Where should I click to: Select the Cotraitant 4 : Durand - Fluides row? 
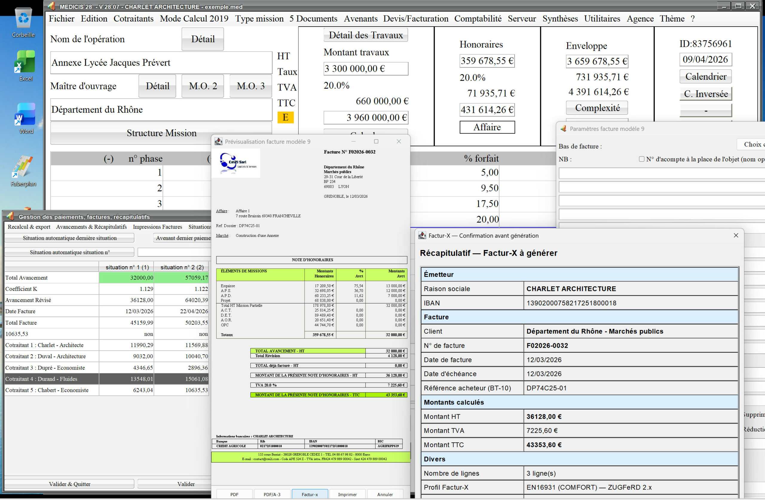coord(107,379)
